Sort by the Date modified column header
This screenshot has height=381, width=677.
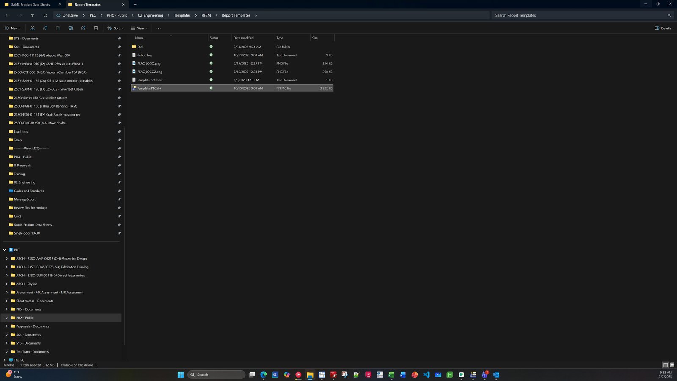(253, 38)
